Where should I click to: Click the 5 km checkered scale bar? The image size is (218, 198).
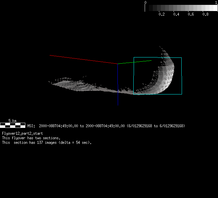click(x=12, y=124)
